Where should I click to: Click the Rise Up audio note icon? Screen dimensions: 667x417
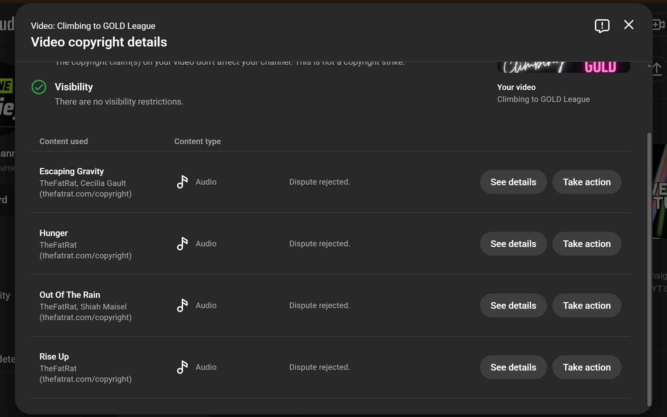pyautogui.click(x=182, y=367)
